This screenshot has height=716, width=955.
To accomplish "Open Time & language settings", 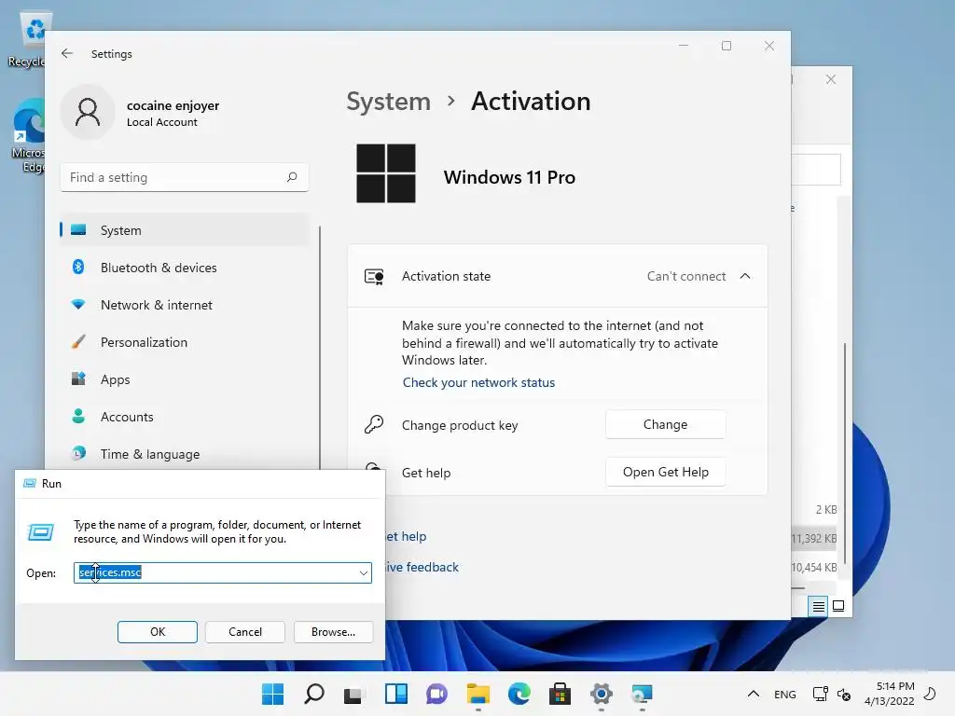I will 184,454.
